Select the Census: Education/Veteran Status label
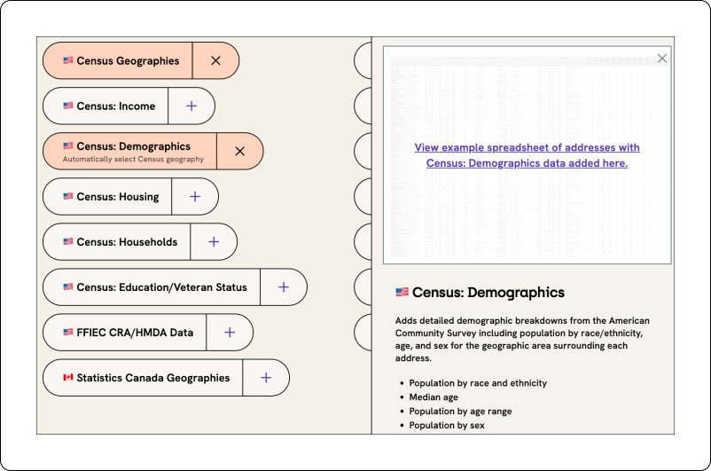Image resolution: width=711 pixels, height=471 pixels. point(162,287)
